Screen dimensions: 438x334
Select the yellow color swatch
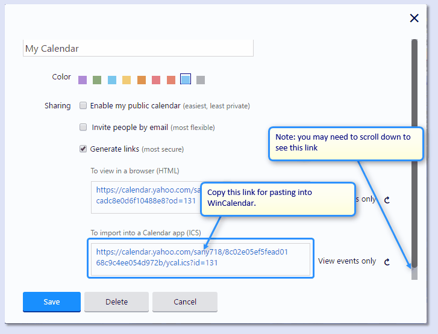point(127,80)
